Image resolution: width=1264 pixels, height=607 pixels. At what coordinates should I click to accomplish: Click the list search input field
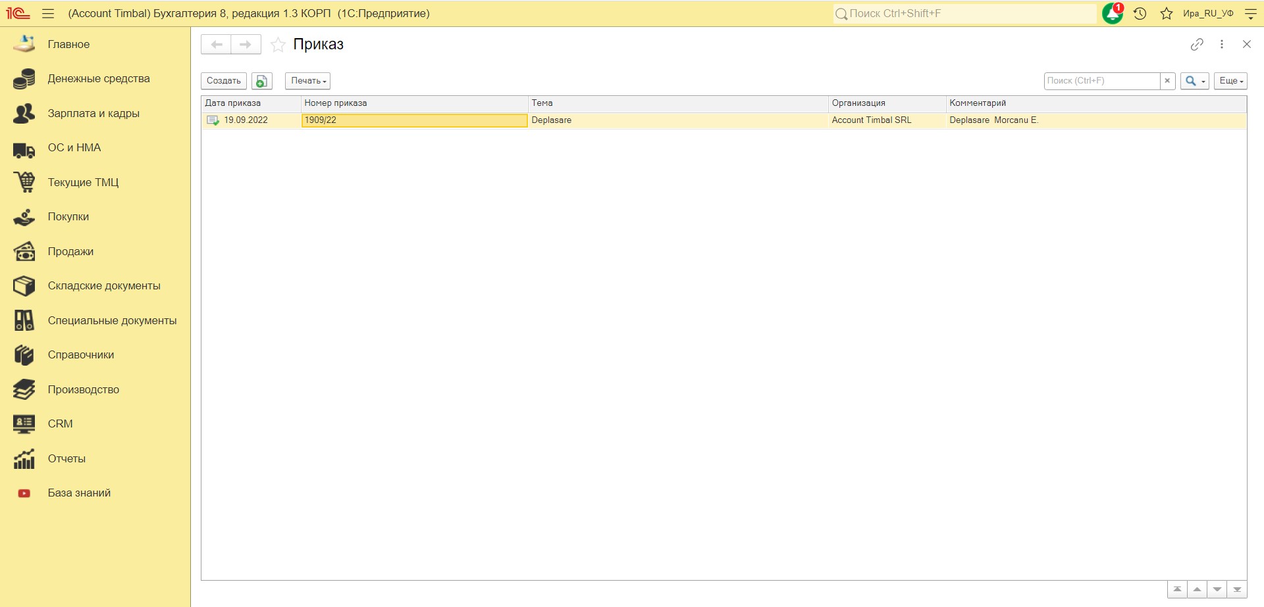coord(1101,81)
